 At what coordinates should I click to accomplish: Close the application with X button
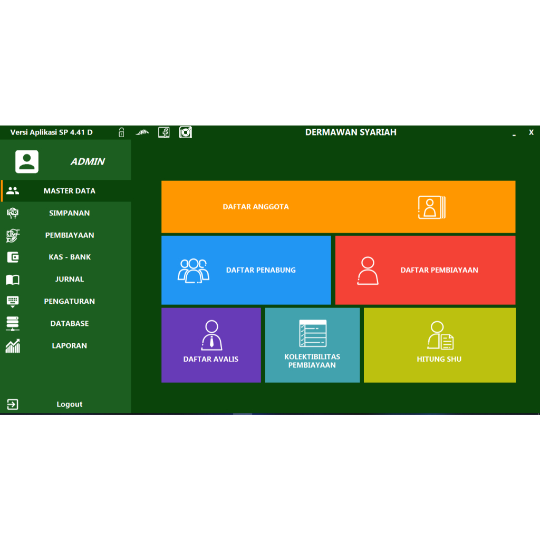click(x=531, y=132)
